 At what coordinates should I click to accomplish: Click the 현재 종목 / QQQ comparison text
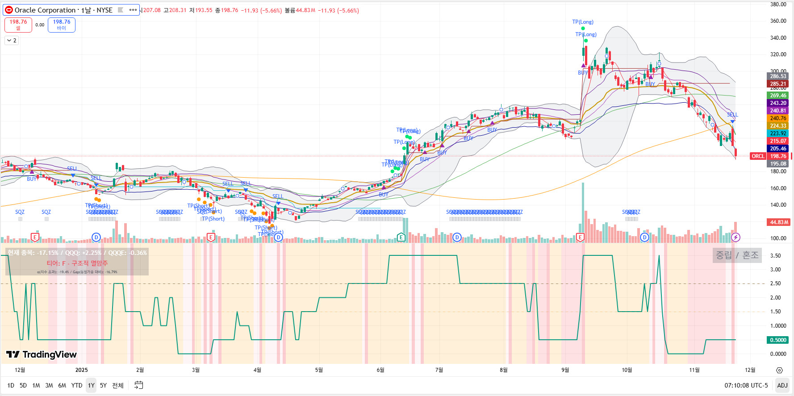(x=77, y=253)
